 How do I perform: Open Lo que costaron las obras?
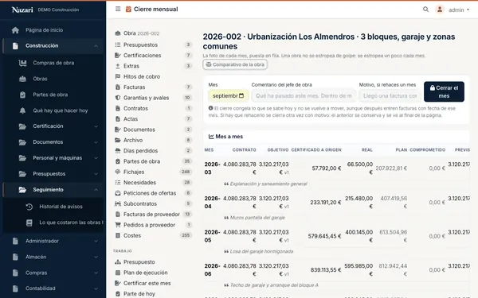pyautogui.click(x=71, y=223)
